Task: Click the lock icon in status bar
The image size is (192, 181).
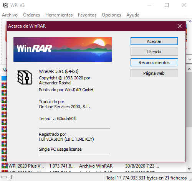Action: tap(11, 177)
